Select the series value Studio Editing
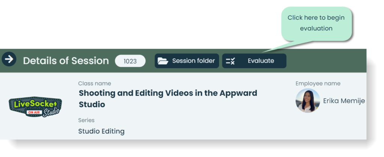This screenshot has height=157, width=384. (101, 131)
